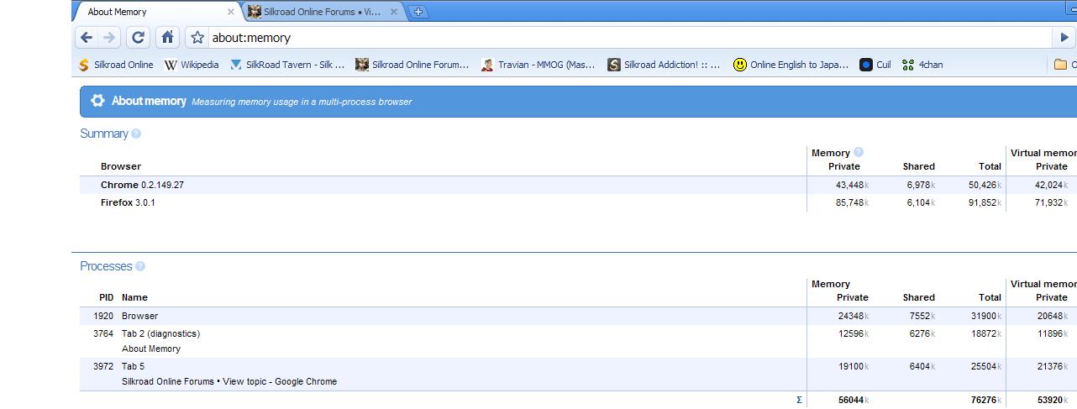The image size is (1077, 409).
Task: Click the Browser column header in Summary
Action: pos(121,166)
